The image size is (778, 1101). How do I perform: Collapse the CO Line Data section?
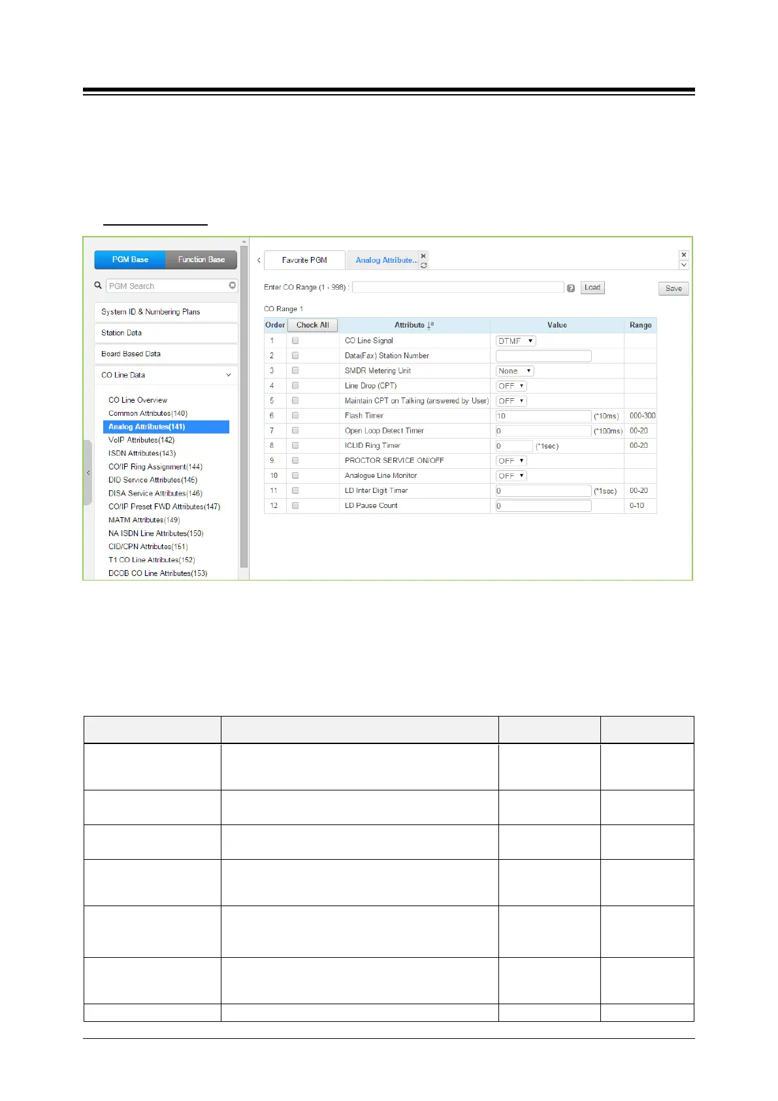[x=166, y=375]
